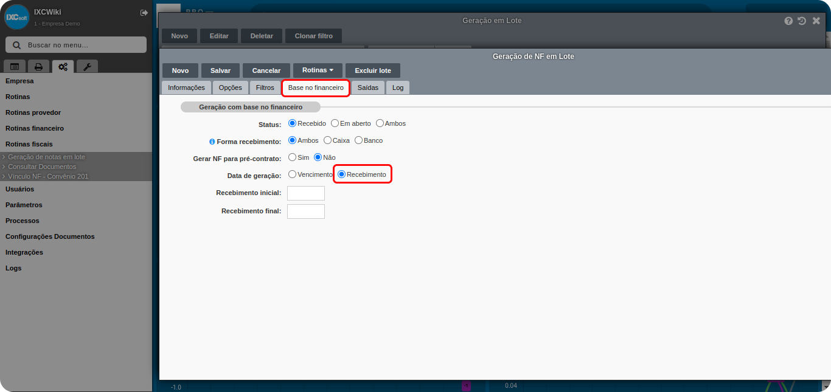831x392 pixels.
Task: Select Forma recebimento Ambos radio
Action: click(292, 140)
